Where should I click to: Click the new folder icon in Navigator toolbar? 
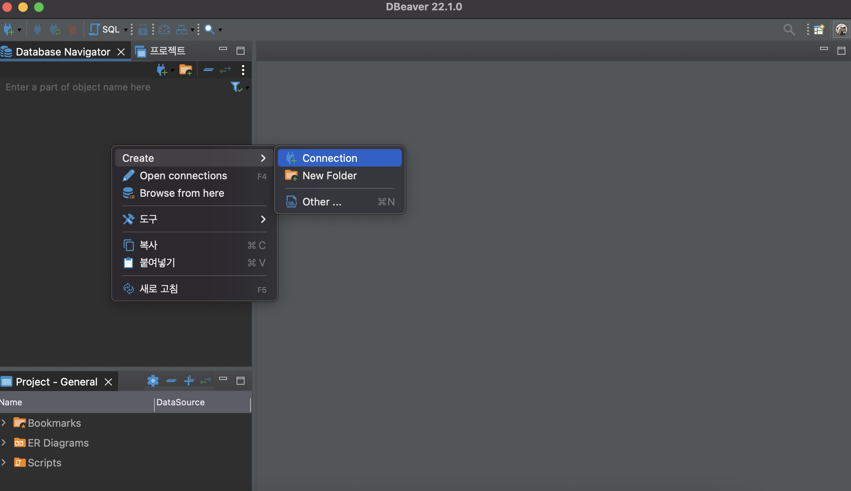pyautogui.click(x=185, y=70)
